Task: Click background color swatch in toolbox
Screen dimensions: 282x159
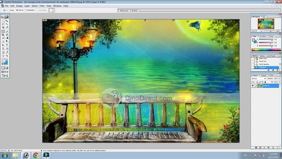Action: [x=7, y=63]
